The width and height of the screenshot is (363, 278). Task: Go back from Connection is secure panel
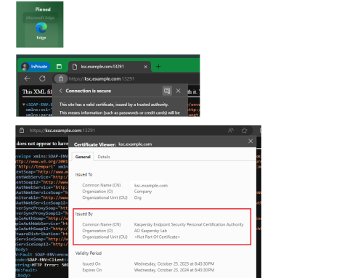pos(60,91)
